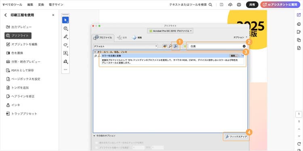Select the comment bubble tool
The width and height of the screenshot is (303, 151).
pyautogui.click(x=65, y=28)
